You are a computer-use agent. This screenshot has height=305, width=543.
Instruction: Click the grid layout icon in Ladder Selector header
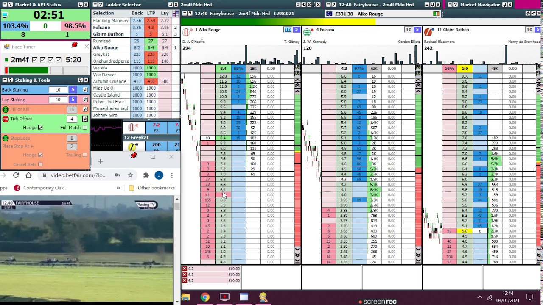176,14
